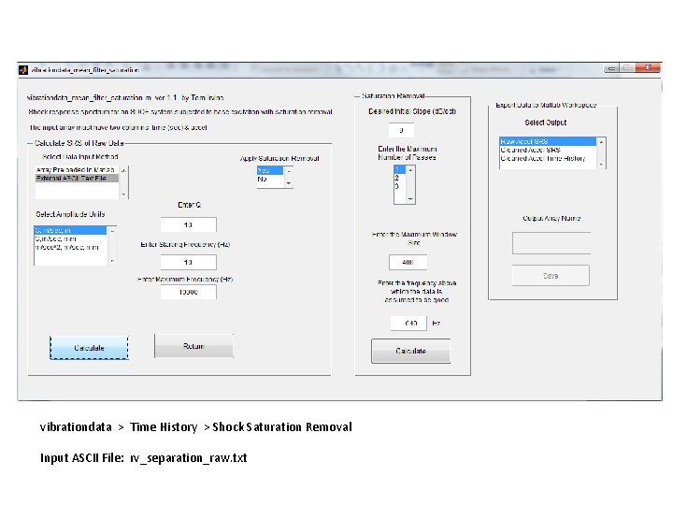The width and height of the screenshot is (673, 505).
Task: Click the Return button
Action: coord(193,346)
